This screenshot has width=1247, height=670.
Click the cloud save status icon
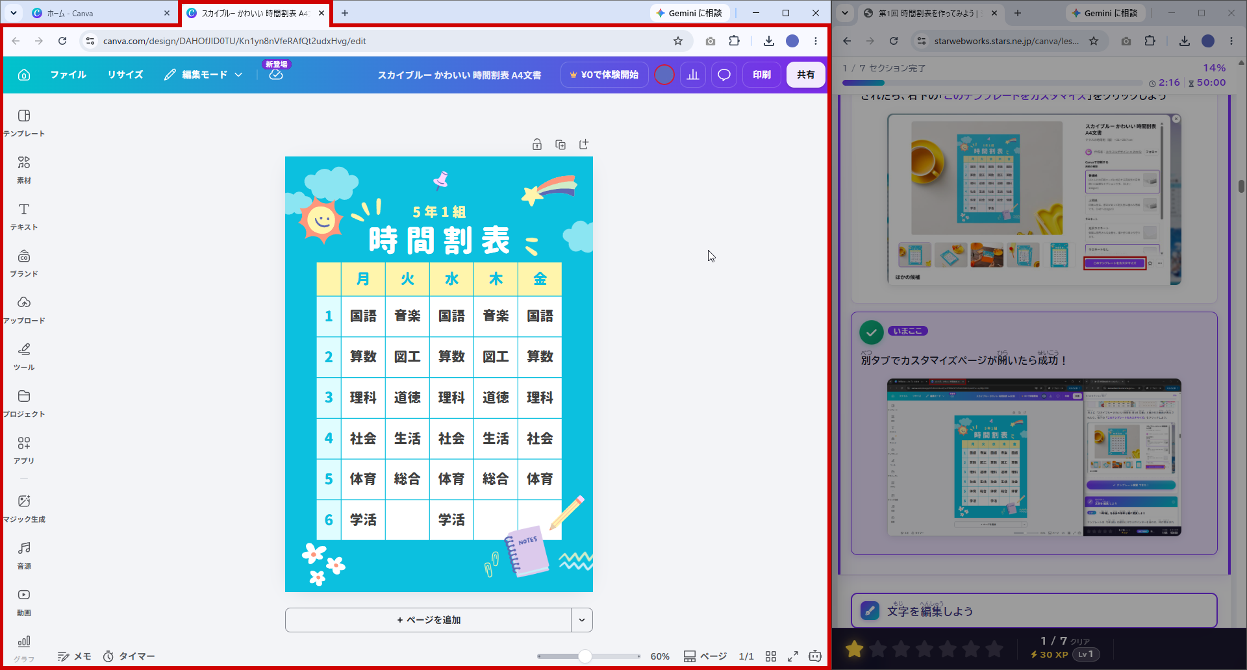[x=276, y=75]
